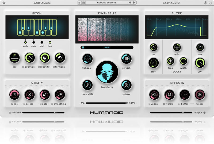
Task: Open the settings gear in the header
Action: click(4, 3)
